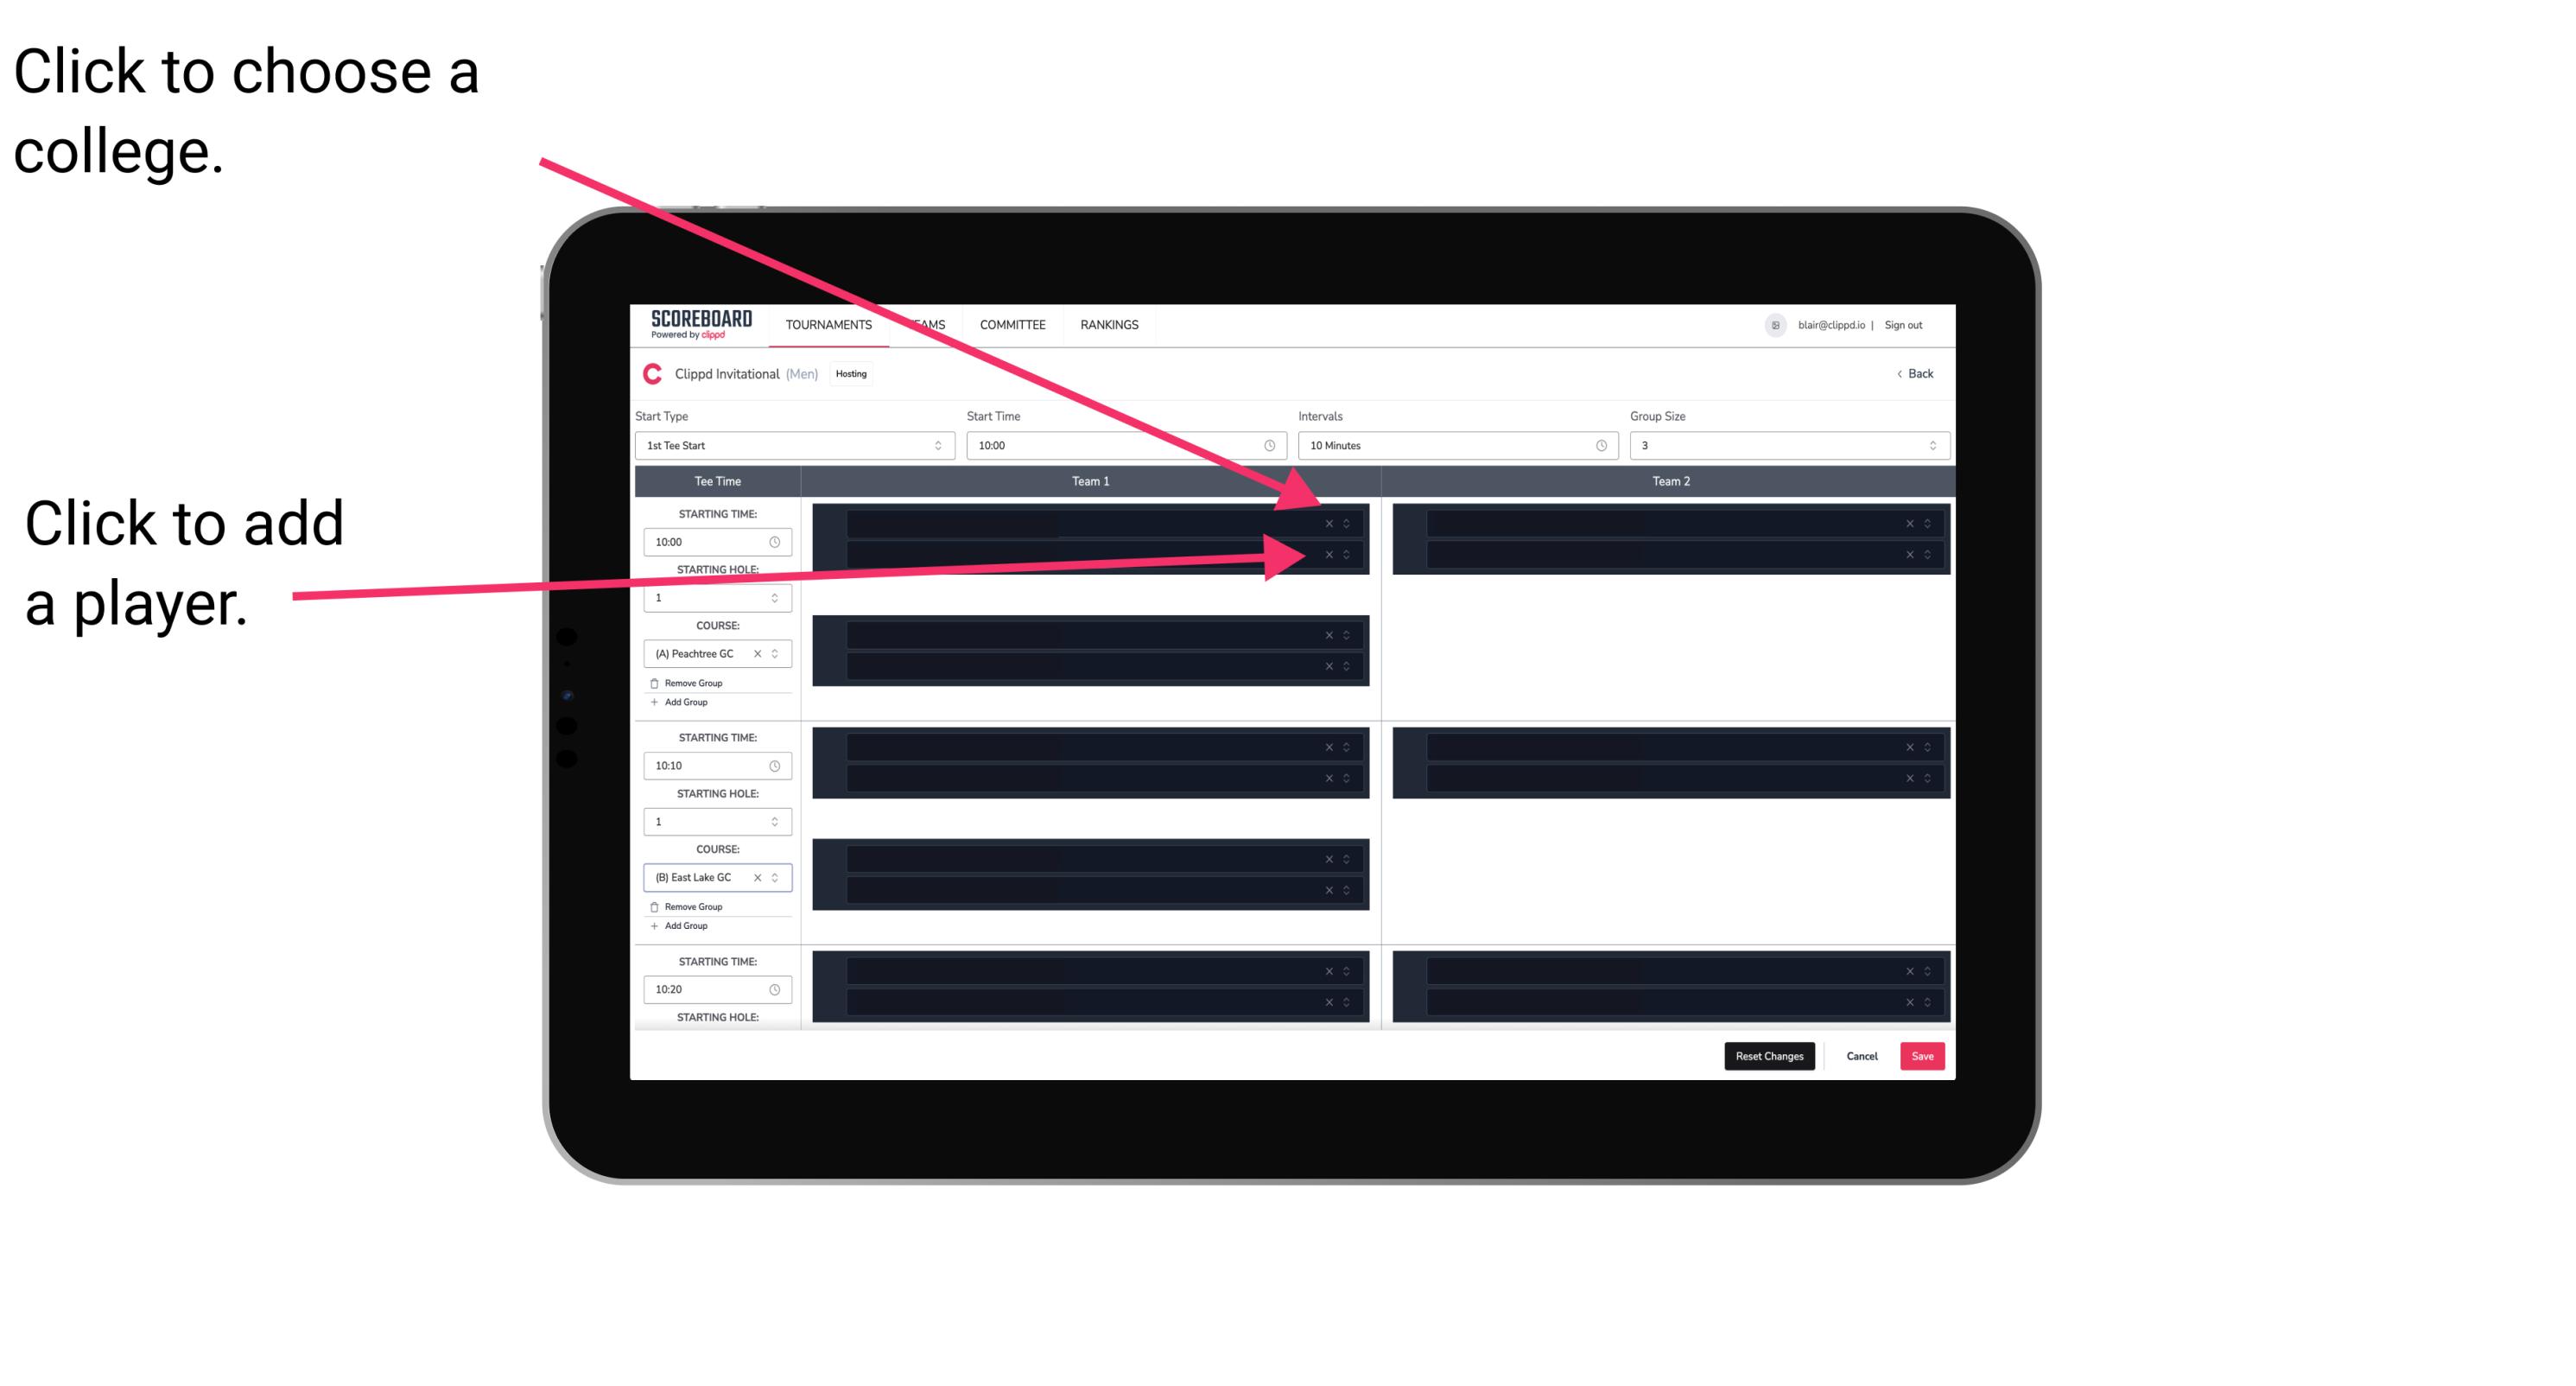
Task: Click the X icon on Team 1 first row
Action: 1330,524
